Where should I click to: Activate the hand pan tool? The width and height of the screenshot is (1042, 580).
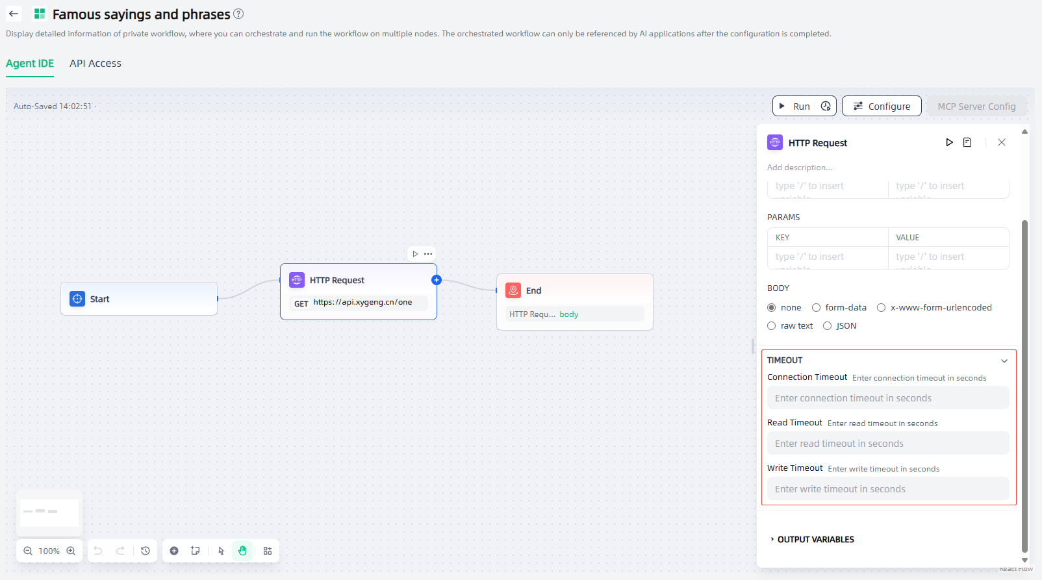(242, 551)
